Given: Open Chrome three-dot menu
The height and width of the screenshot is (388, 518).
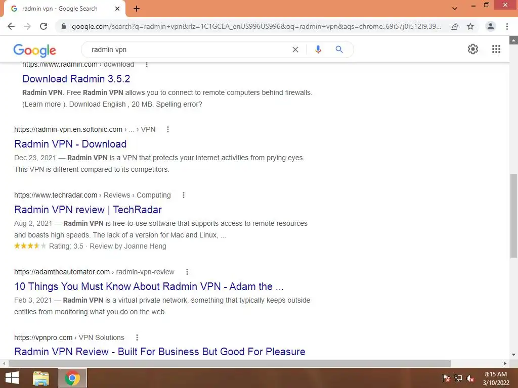Looking at the screenshot, I should (507, 26).
